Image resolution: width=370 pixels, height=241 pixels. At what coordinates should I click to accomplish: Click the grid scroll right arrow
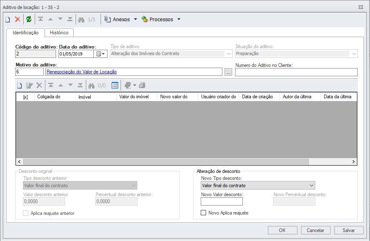click(353, 162)
